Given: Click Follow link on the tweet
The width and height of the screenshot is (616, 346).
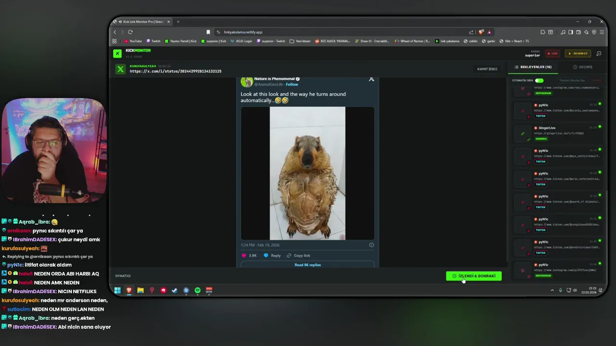Looking at the screenshot, I should coord(292,85).
